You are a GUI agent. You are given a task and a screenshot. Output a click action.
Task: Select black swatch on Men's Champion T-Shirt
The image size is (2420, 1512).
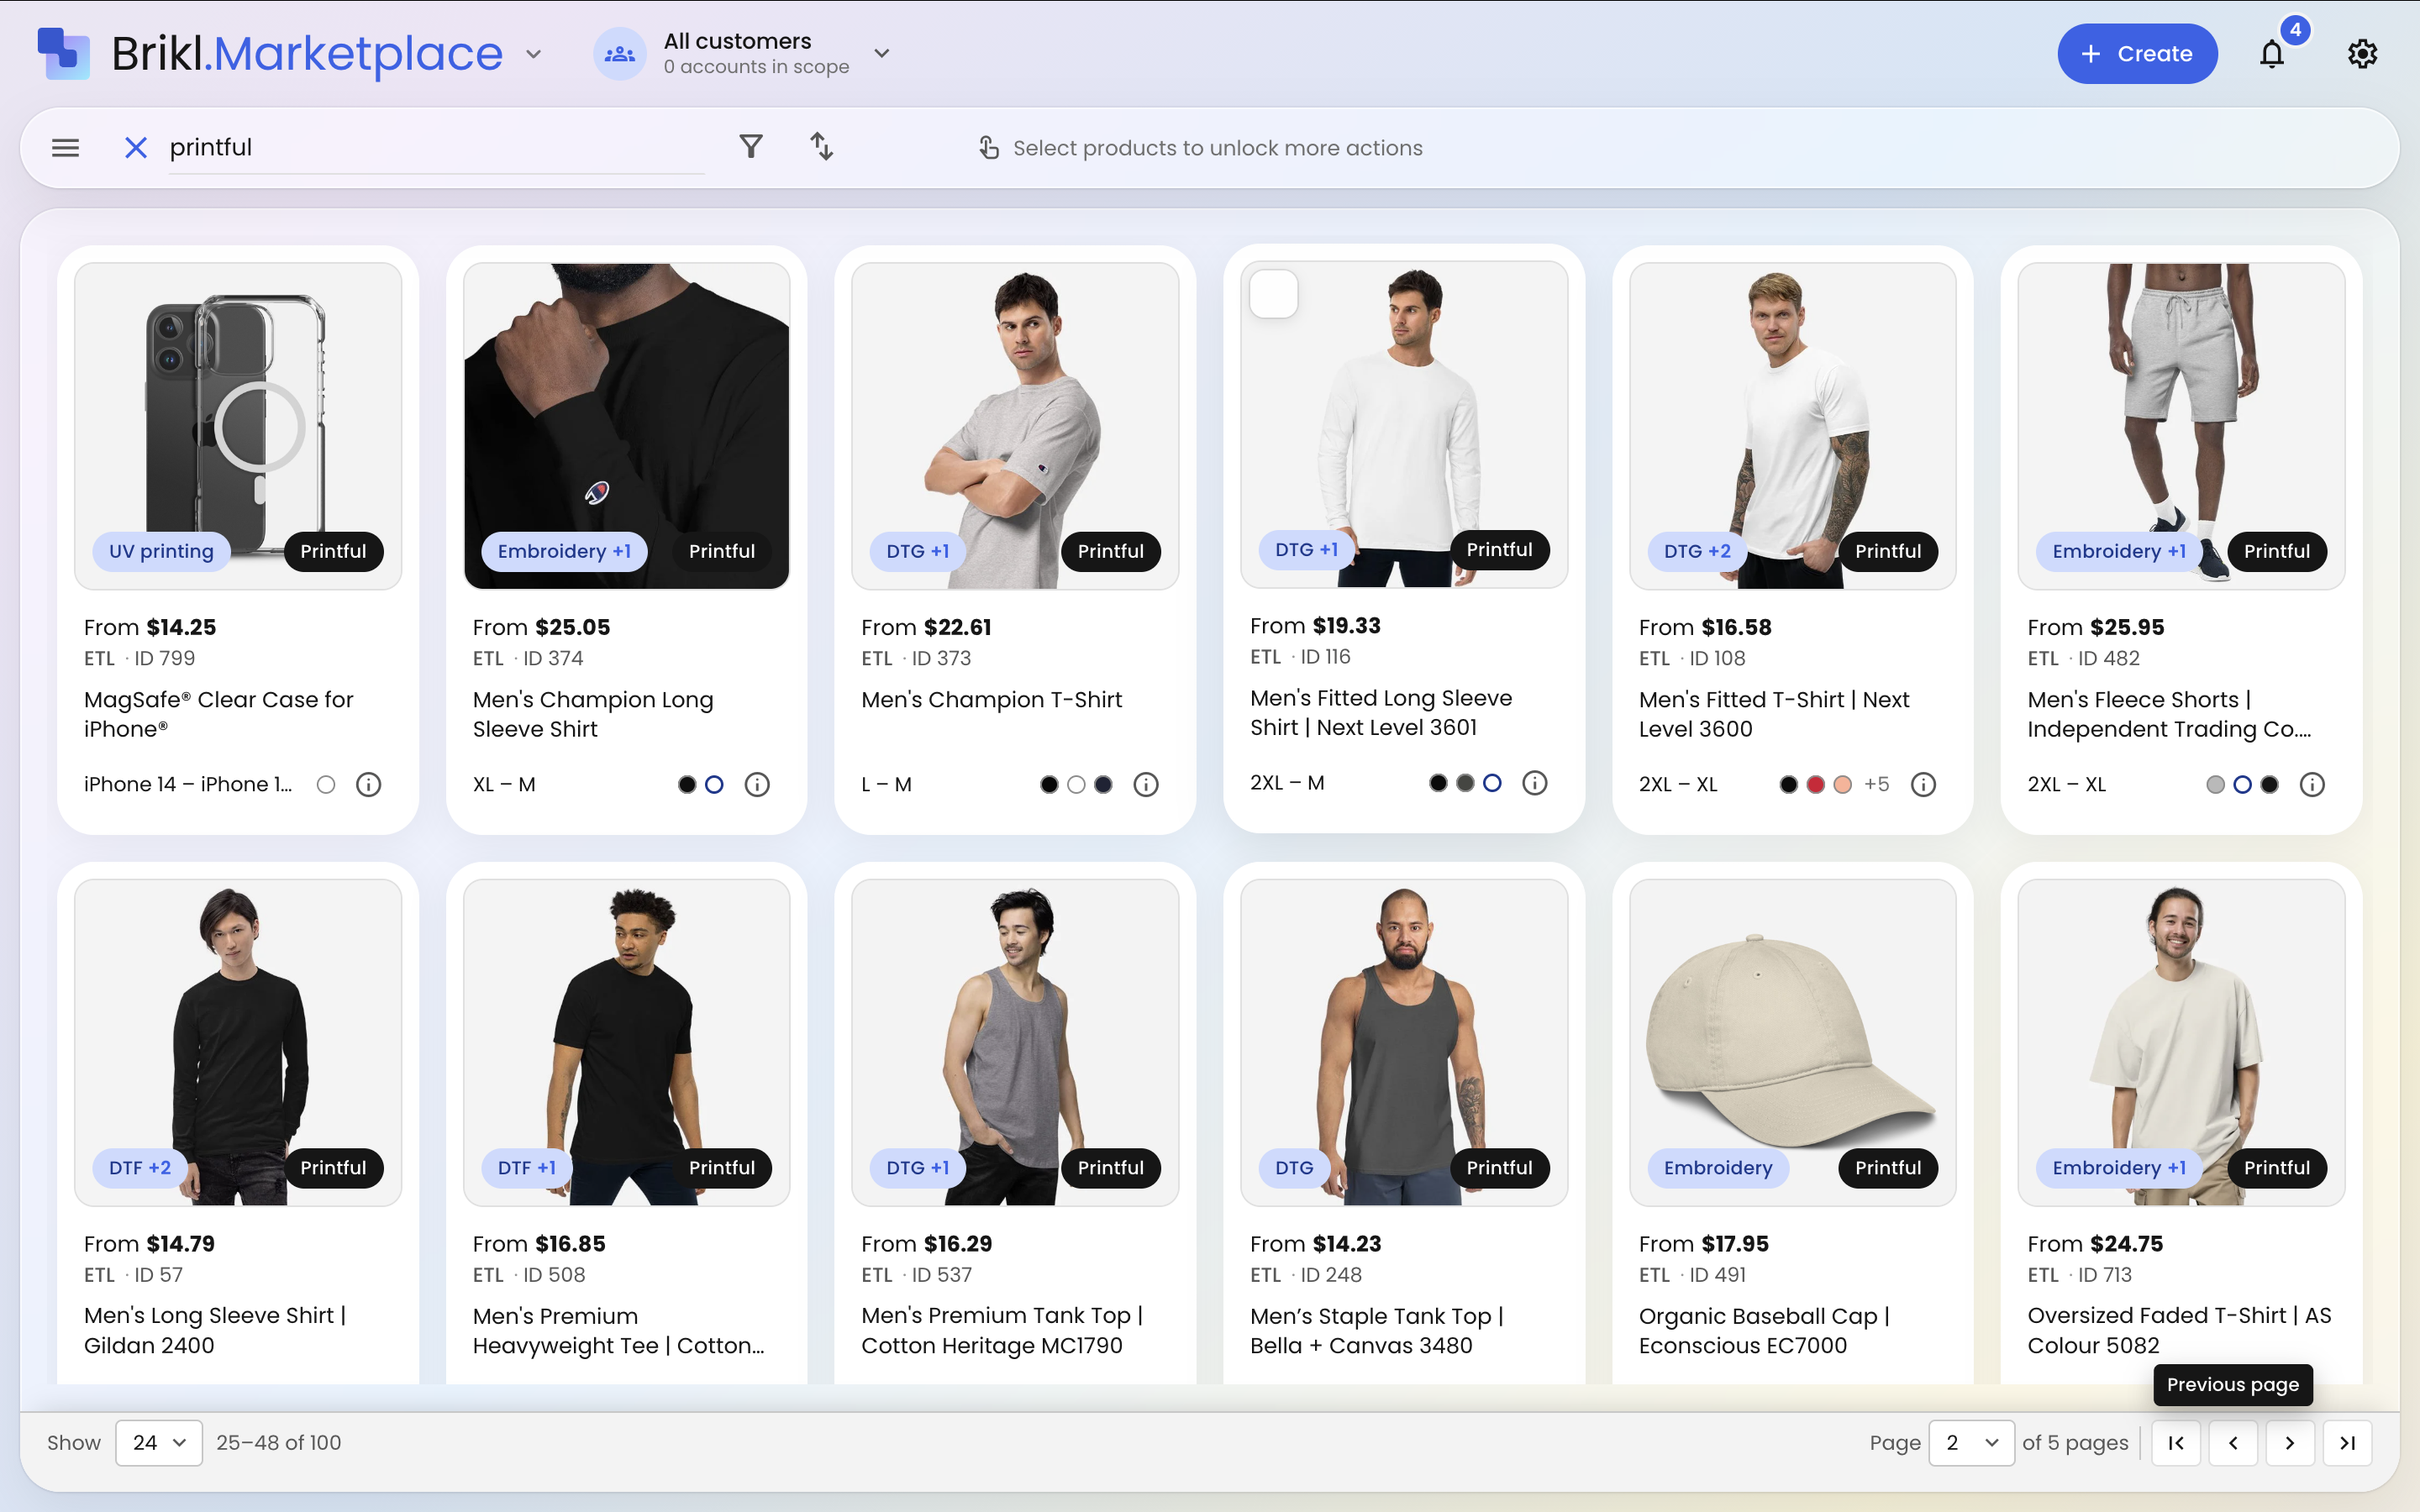pos(1049,785)
